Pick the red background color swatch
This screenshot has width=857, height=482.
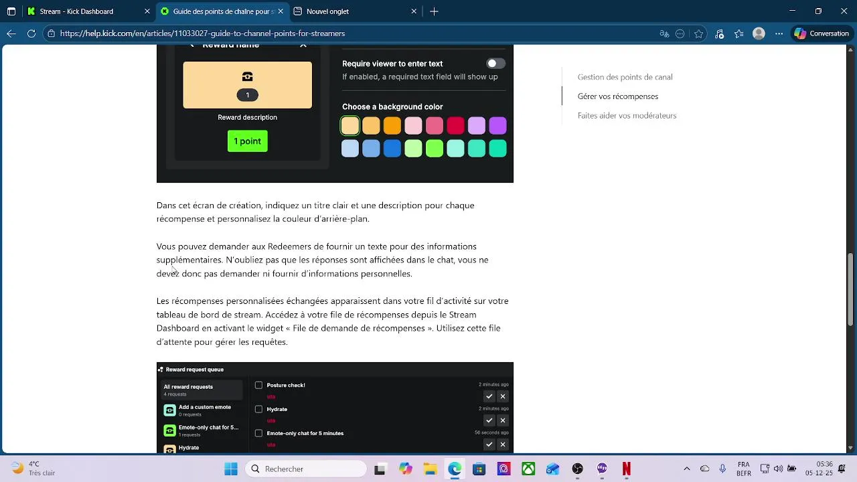pyautogui.click(x=455, y=126)
